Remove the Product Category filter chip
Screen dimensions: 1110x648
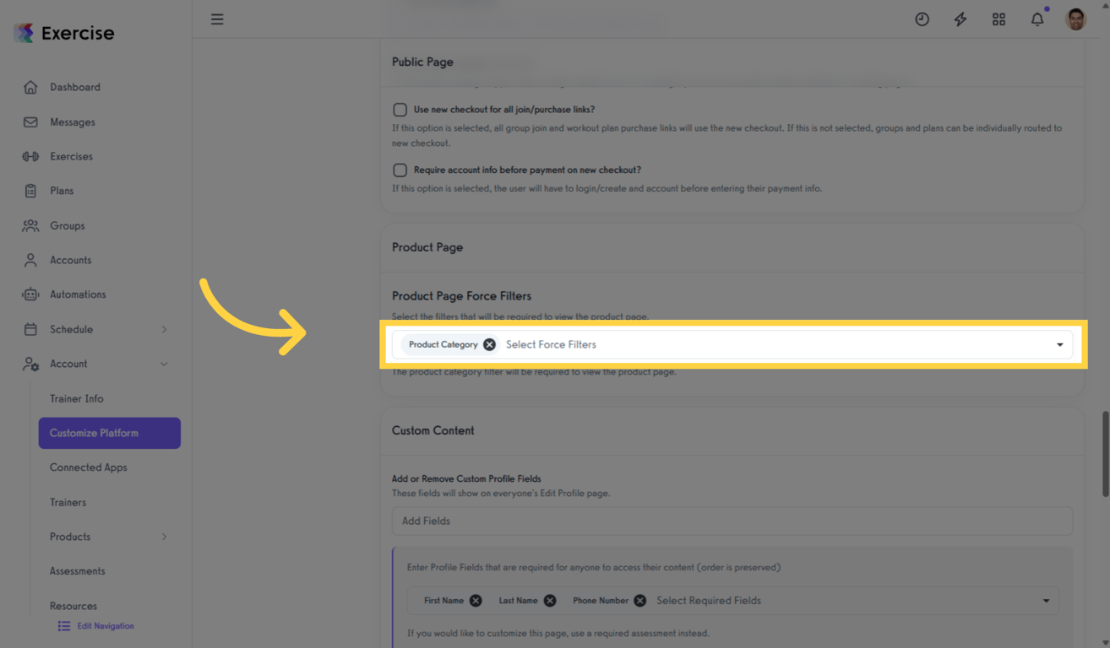tap(489, 344)
